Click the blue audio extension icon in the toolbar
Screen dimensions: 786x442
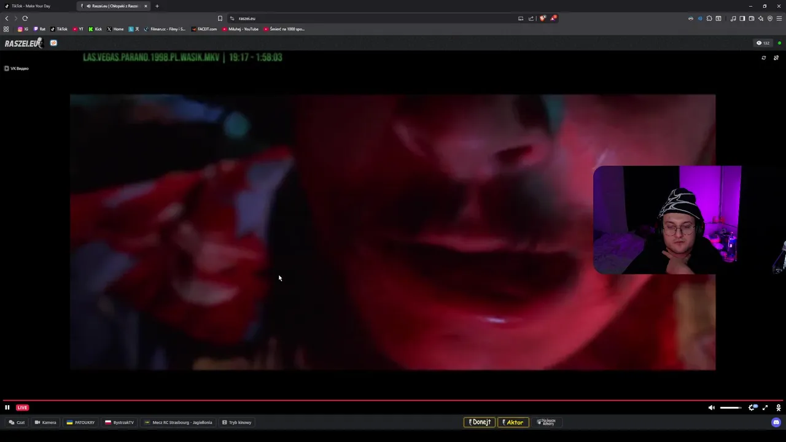[700, 18]
